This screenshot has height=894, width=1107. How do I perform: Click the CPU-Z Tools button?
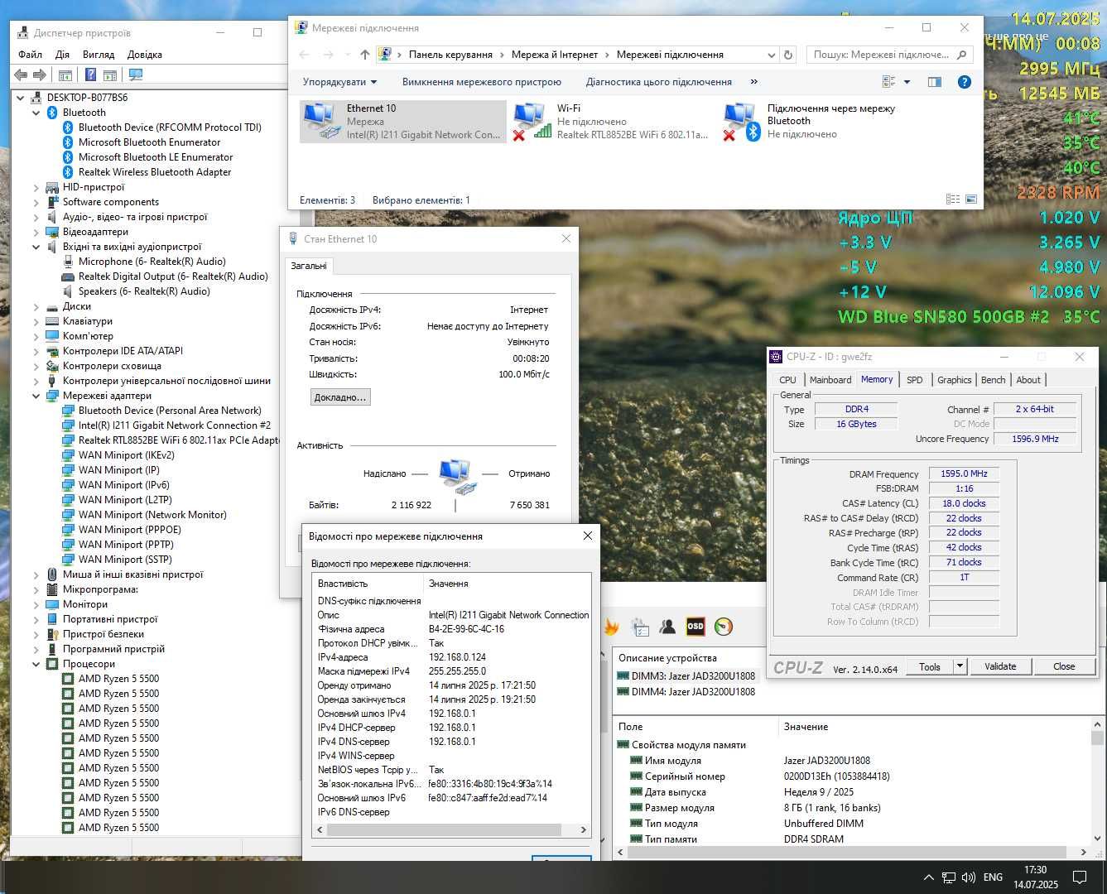point(930,666)
